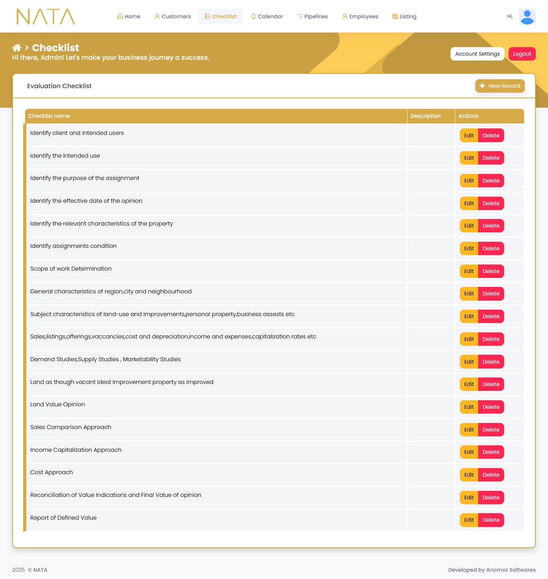The image size is (548, 579).
Task: Click the NATA logo
Action: pos(45,17)
